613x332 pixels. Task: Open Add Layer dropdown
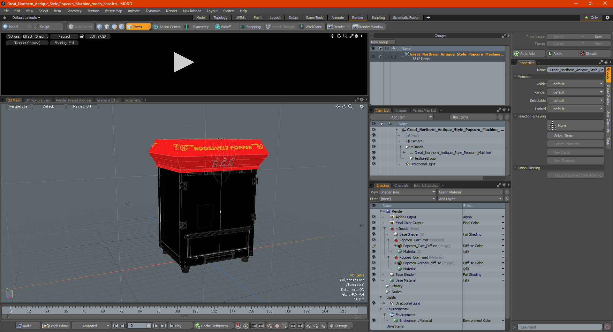pos(470,199)
